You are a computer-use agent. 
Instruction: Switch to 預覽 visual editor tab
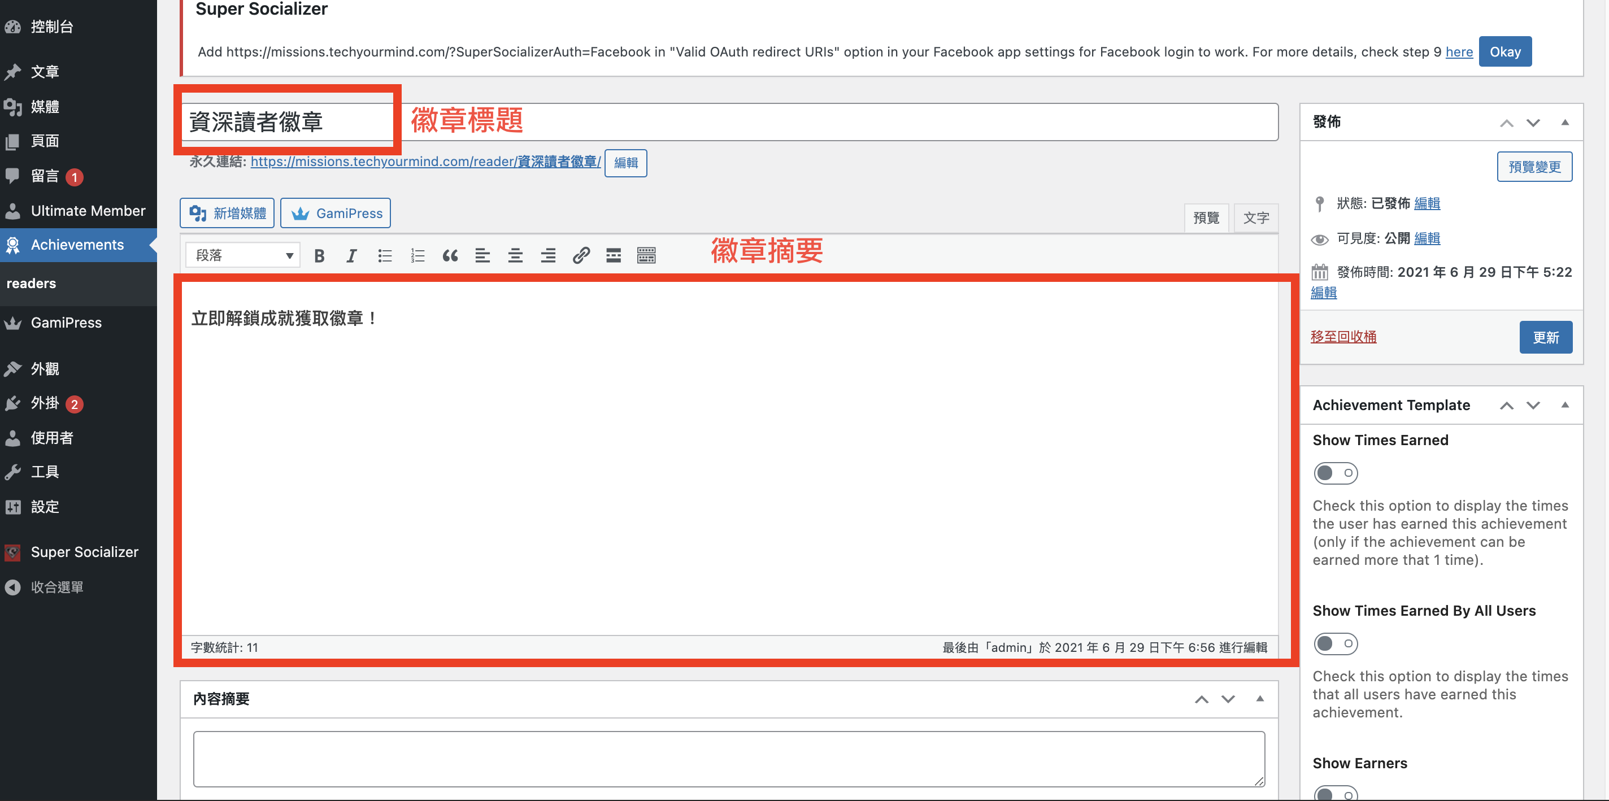pyautogui.click(x=1206, y=218)
